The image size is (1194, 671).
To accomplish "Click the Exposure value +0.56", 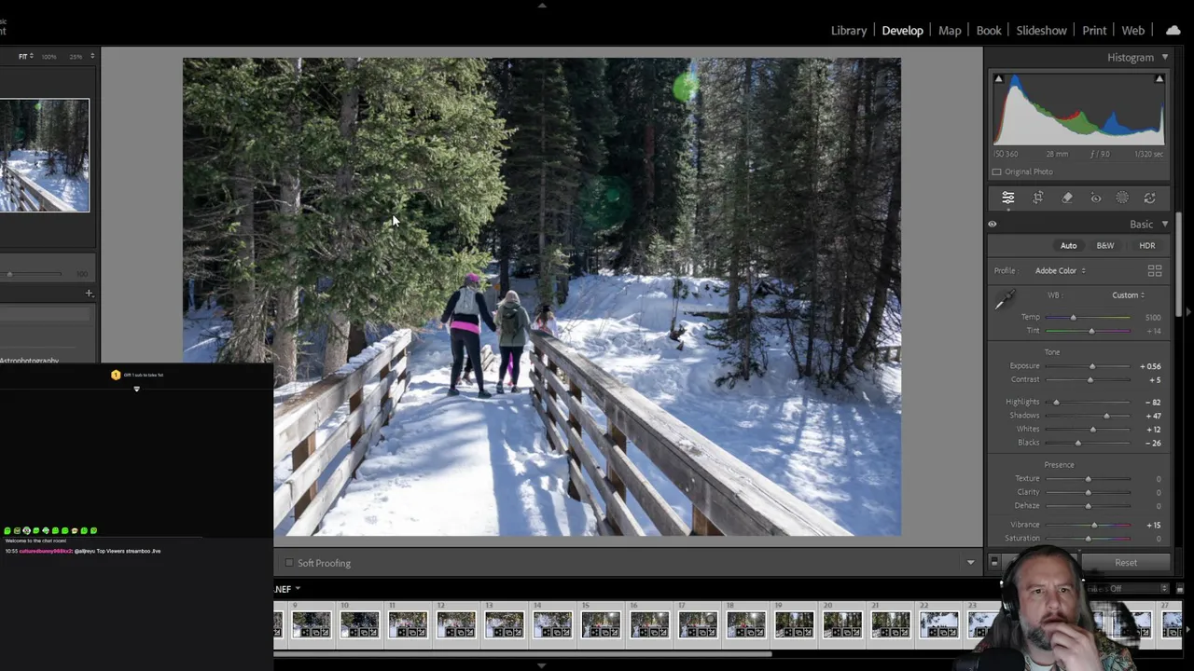I will (1150, 366).
